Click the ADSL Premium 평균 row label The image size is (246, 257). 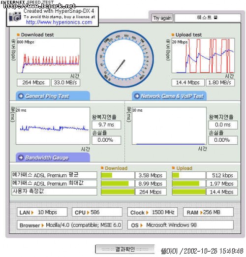54,175
